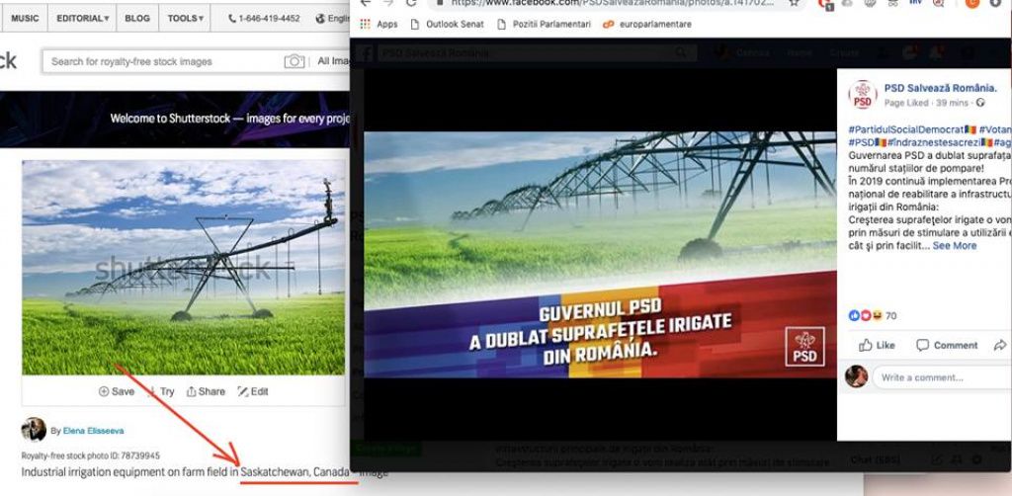The width and height of the screenshot is (1012, 496).
Task: Open the Apps grid in bookmarks bar
Action: 379,25
